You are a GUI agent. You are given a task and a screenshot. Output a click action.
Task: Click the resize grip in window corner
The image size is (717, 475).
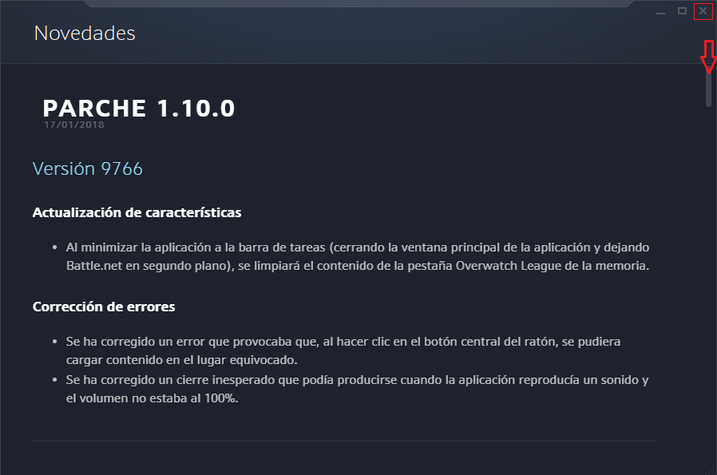point(709,468)
